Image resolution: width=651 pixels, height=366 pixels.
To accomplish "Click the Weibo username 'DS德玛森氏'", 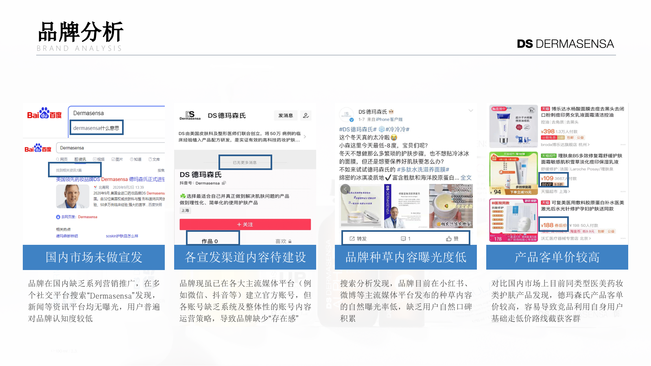I will [x=373, y=112].
